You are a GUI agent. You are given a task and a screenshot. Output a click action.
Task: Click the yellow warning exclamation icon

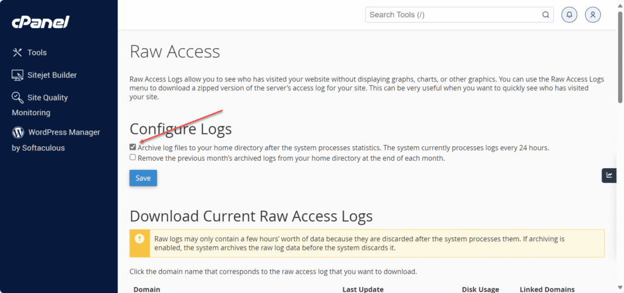140,239
